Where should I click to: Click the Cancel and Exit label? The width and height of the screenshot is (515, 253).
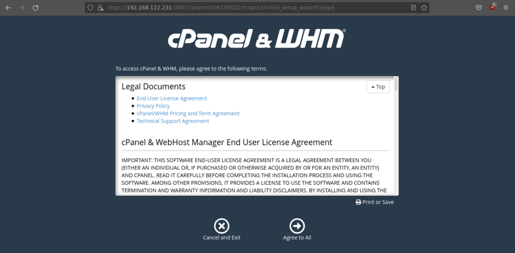pyautogui.click(x=222, y=237)
